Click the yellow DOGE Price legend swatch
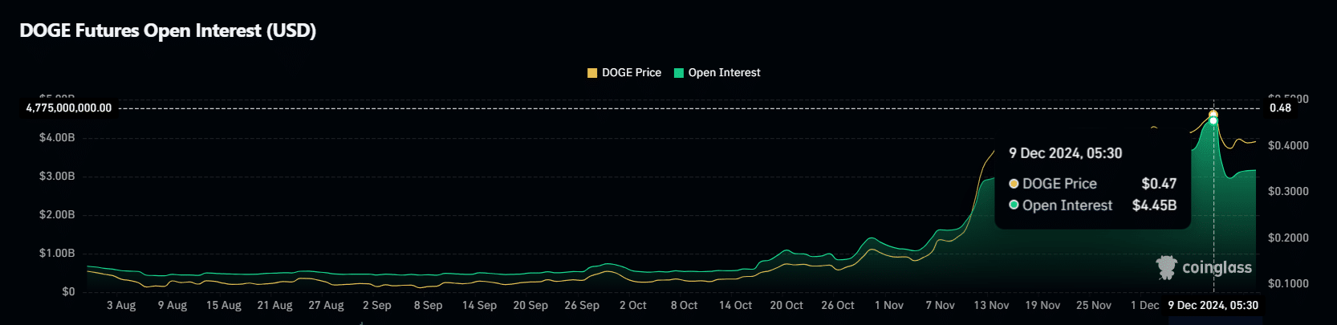 [x=592, y=73]
